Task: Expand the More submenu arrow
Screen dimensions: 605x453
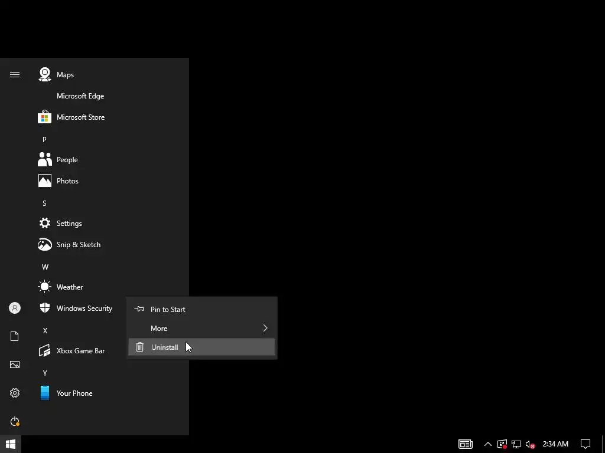Action: point(265,328)
